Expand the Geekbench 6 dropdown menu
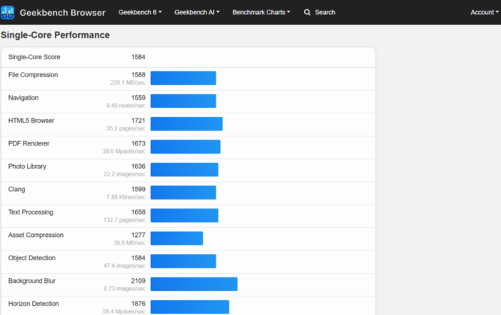The height and width of the screenshot is (315, 501). coord(140,12)
